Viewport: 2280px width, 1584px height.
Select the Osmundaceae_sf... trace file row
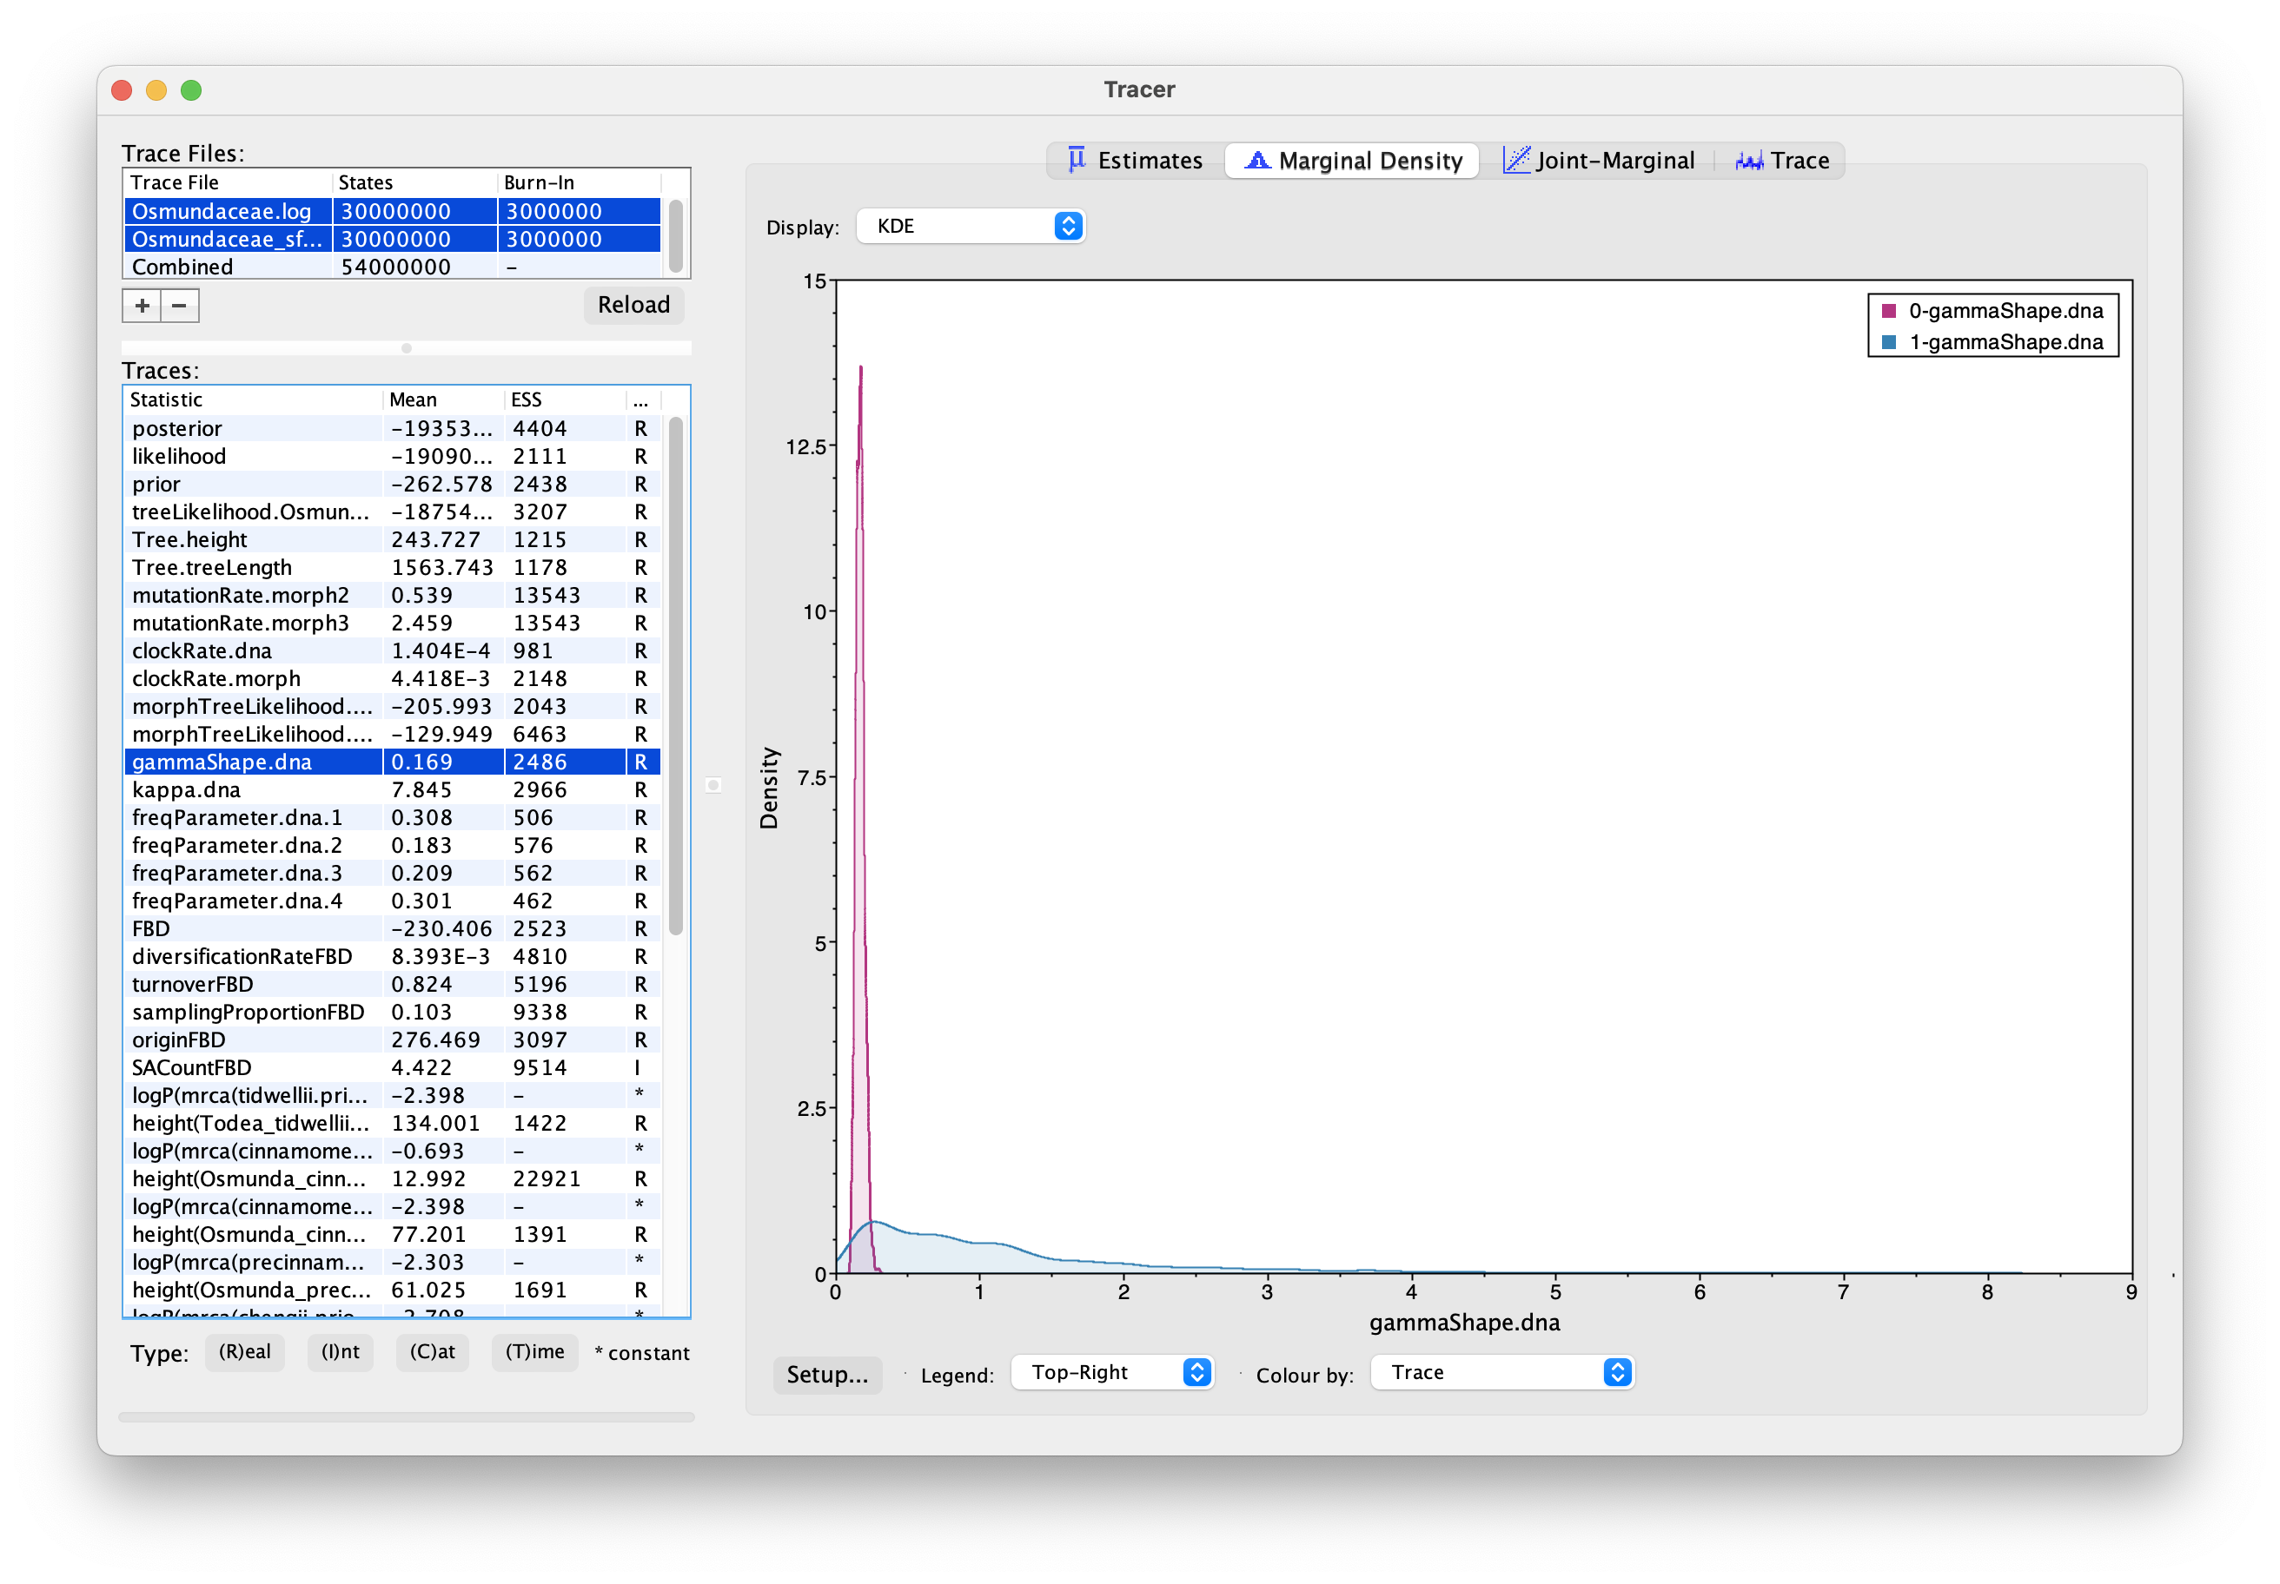click(392, 239)
